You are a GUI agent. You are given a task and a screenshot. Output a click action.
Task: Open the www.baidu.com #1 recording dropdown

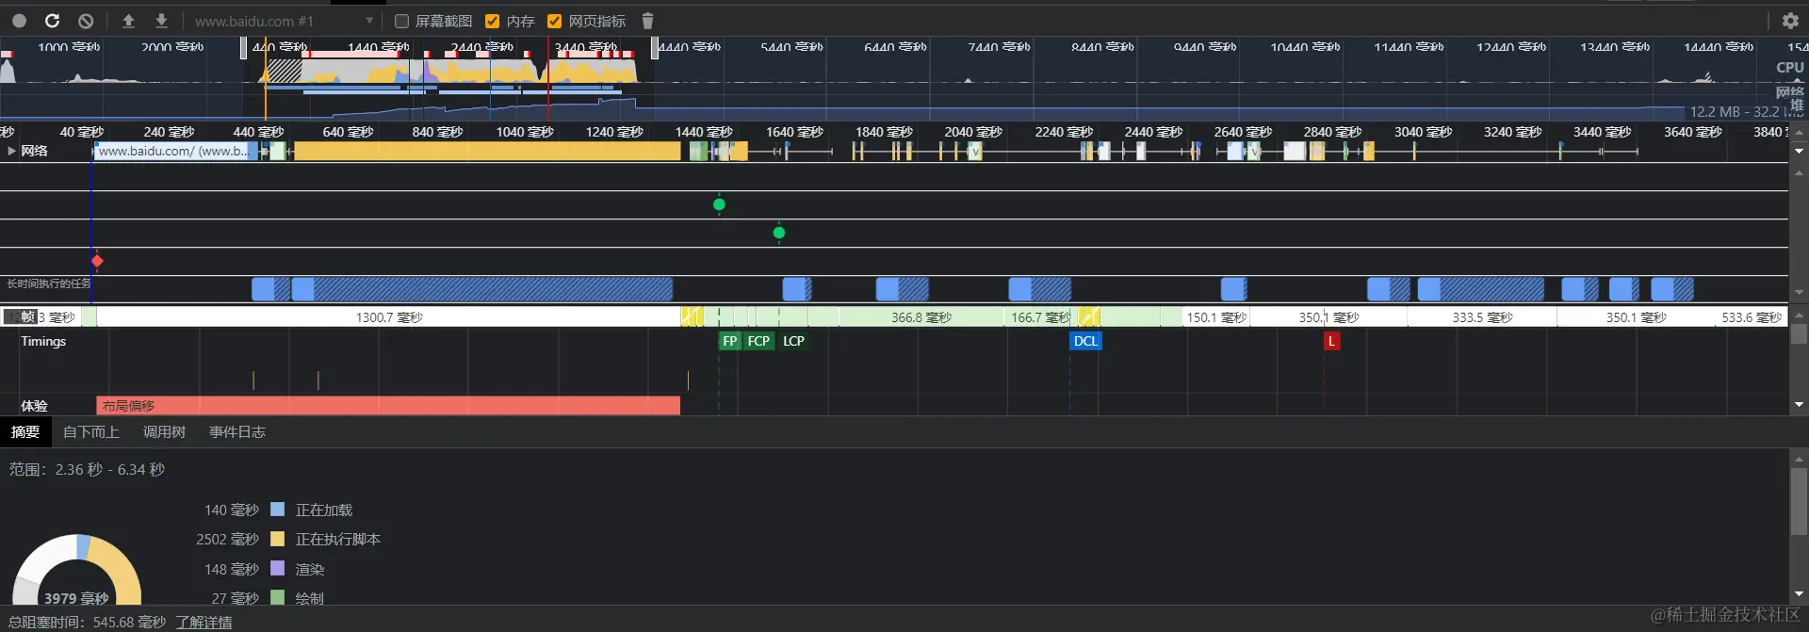284,21
